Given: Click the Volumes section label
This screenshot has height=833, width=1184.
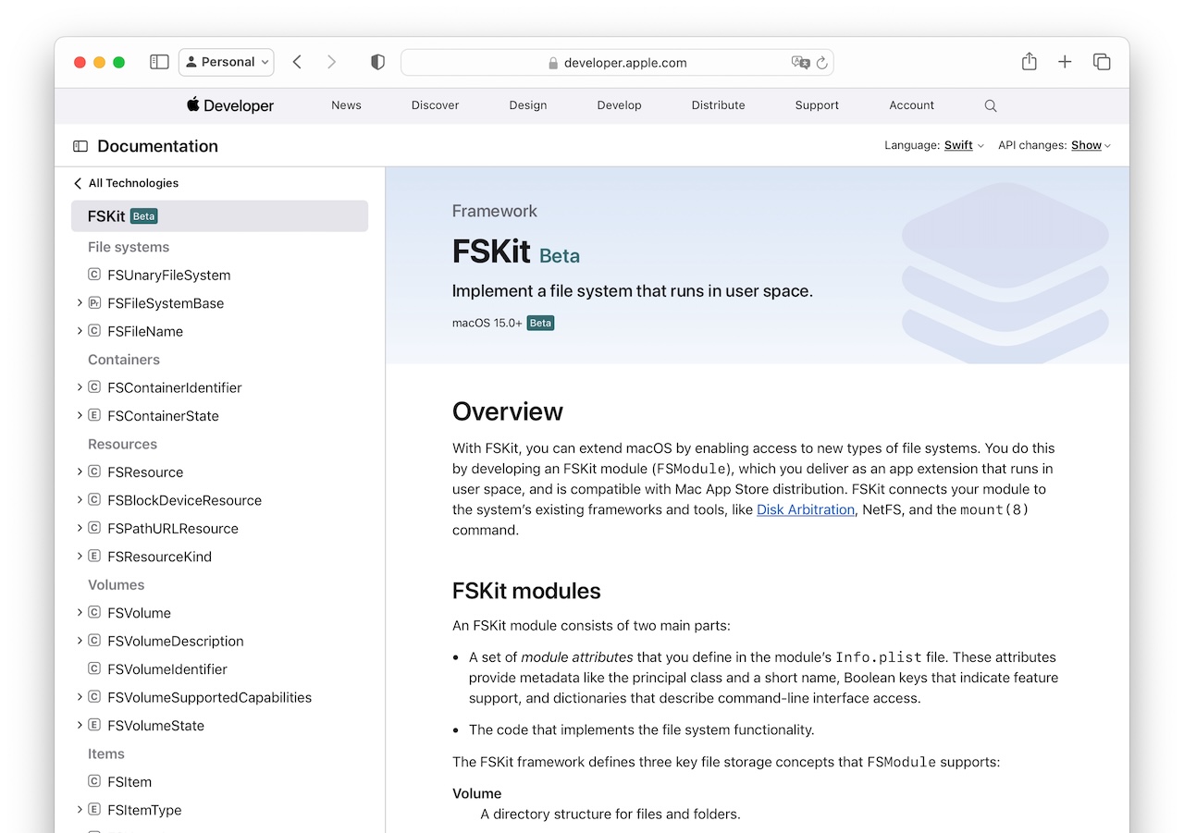Looking at the screenshot, I should [x=117, y=585].
